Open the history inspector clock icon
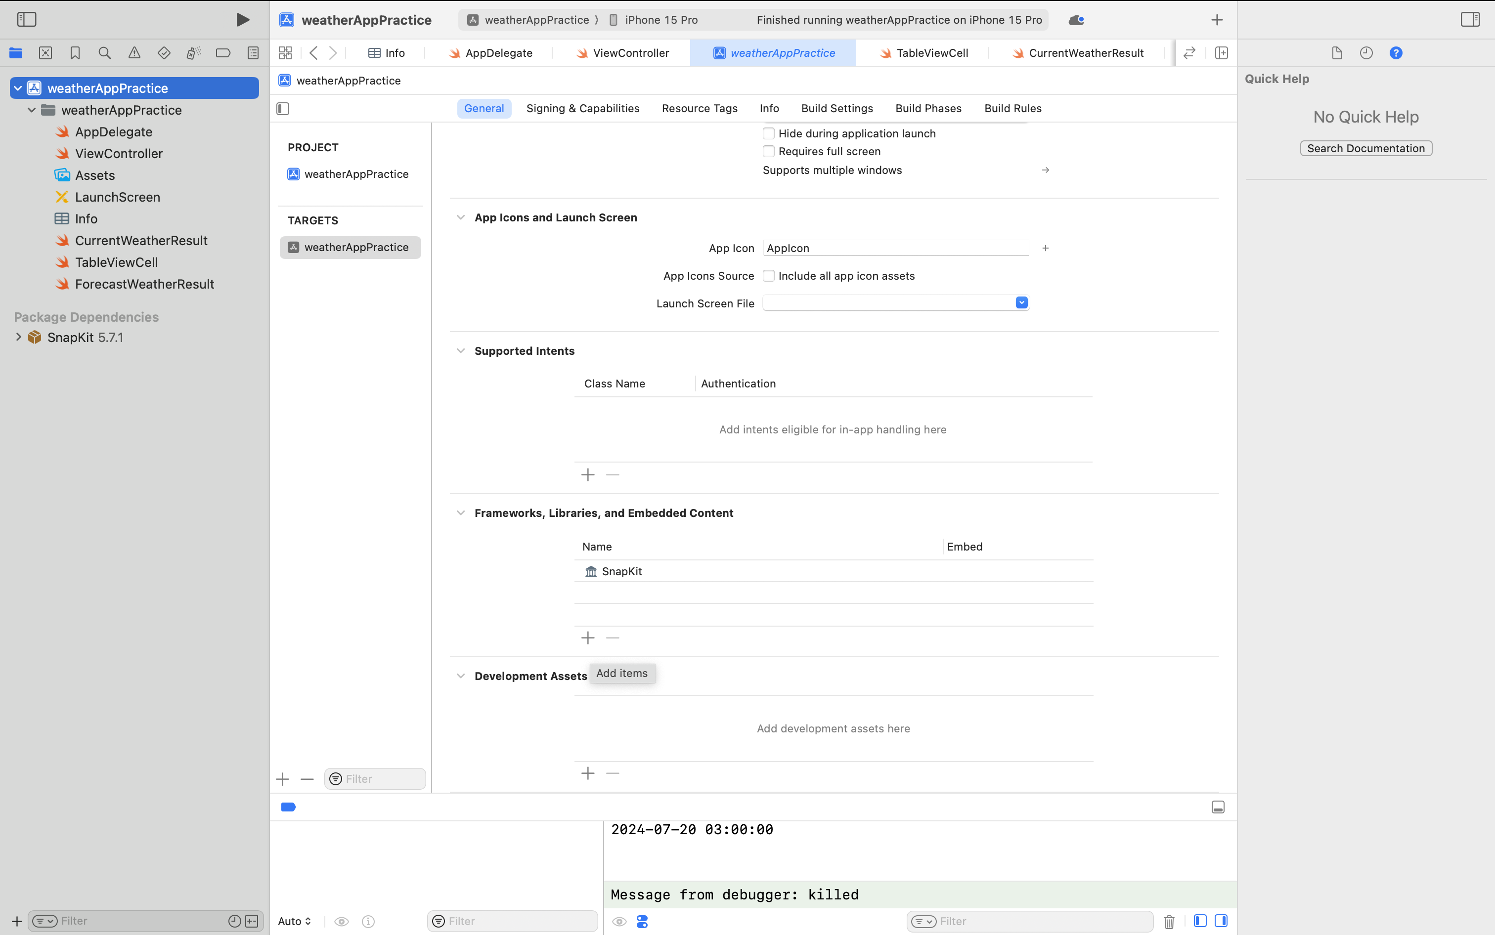The image size is (1495, 935). (x=1366, y=53)
